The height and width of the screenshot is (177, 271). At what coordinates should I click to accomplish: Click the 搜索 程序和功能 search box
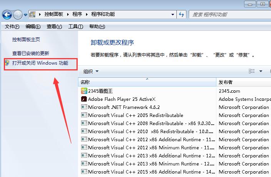point(229,15)
